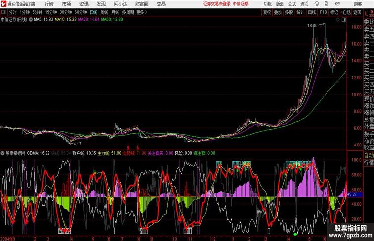
Task: Click the diamond icon above price chart
Action: 338,20
